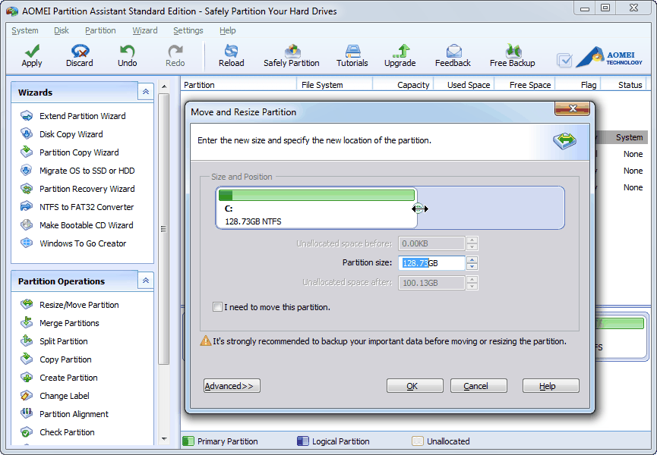Open the Partition Recovery Wizard
657x455 pixels.
87,189
